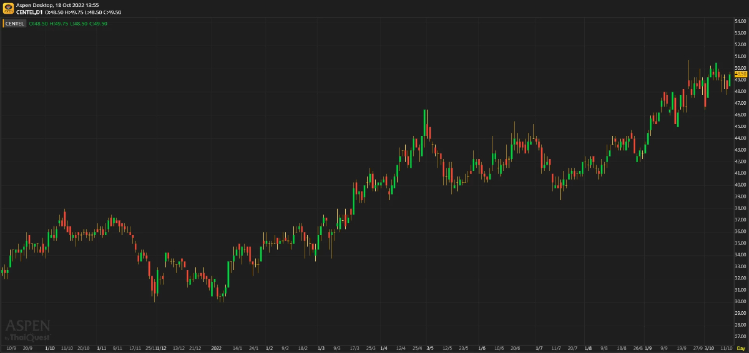Click the 14/1 date label on the date axis
This screenshot has width=749, height=353.
coord(237,348)
